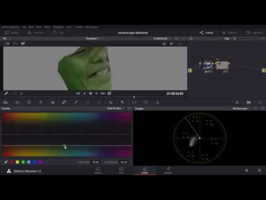
Task: Select the magenta hue preset dot
Action: tap(40, 162)
